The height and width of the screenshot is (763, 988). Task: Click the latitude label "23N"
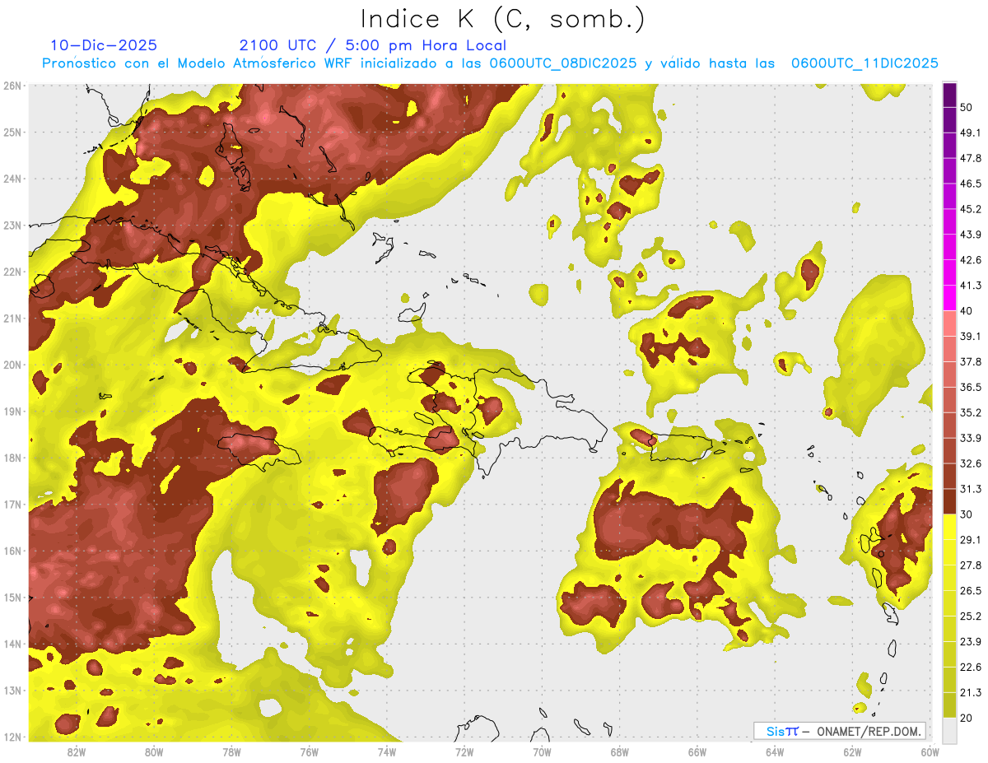12,225
